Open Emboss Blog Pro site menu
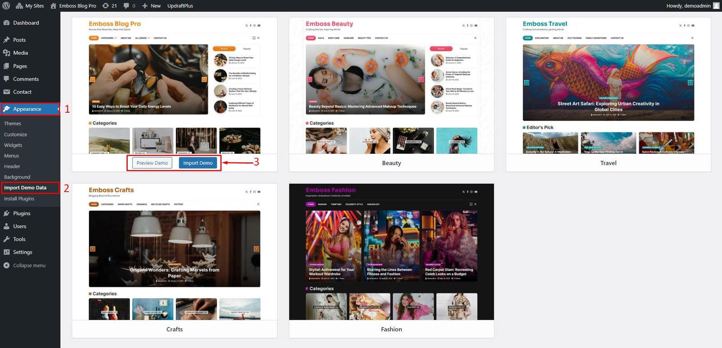 coord(73,6)
